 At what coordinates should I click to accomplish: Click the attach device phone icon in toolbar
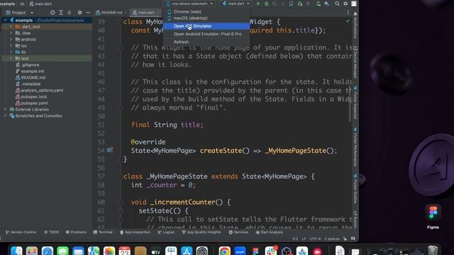tap(291, 4)
